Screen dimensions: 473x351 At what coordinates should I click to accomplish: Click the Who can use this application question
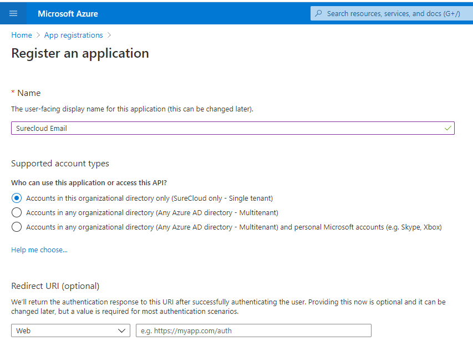click(x=89, y=183)
